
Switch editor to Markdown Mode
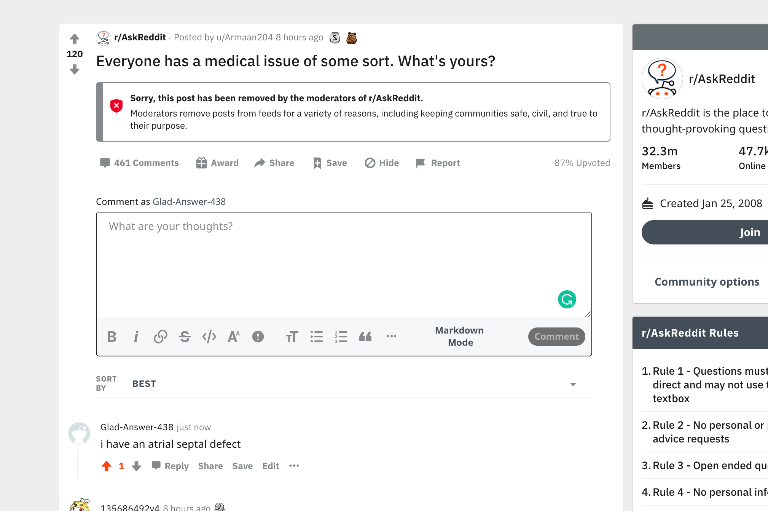(x=460, y=336)
